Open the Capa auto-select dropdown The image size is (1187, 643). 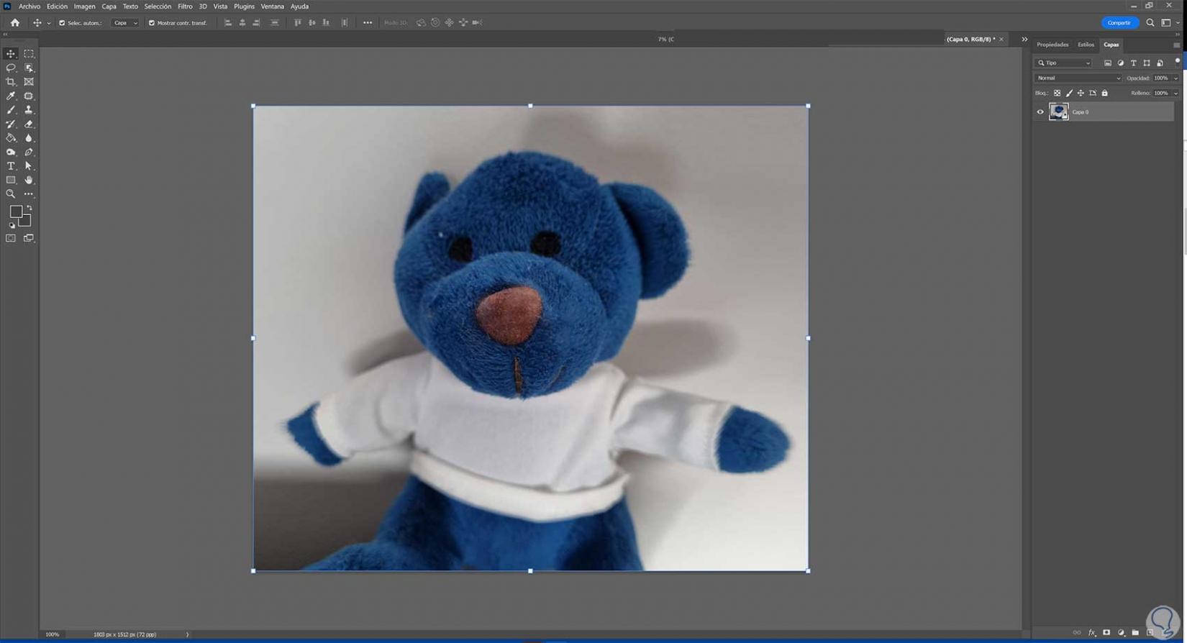(x=125, y=23)
